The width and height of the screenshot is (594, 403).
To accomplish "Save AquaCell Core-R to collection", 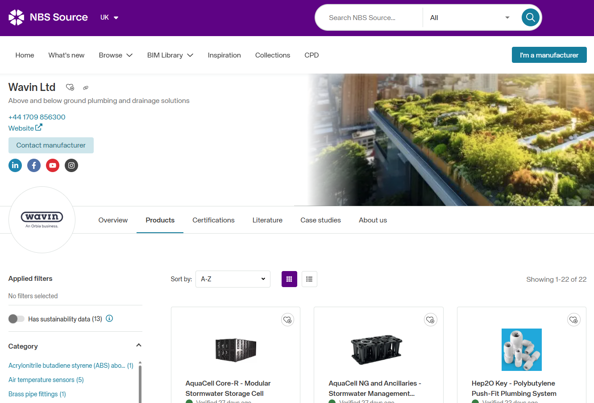I will coord(287,320).
